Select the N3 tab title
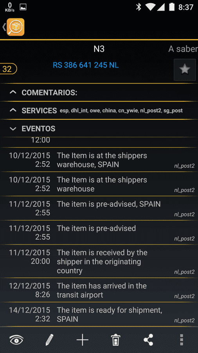This screenshot has height=353, width=198. pos(99,49)
